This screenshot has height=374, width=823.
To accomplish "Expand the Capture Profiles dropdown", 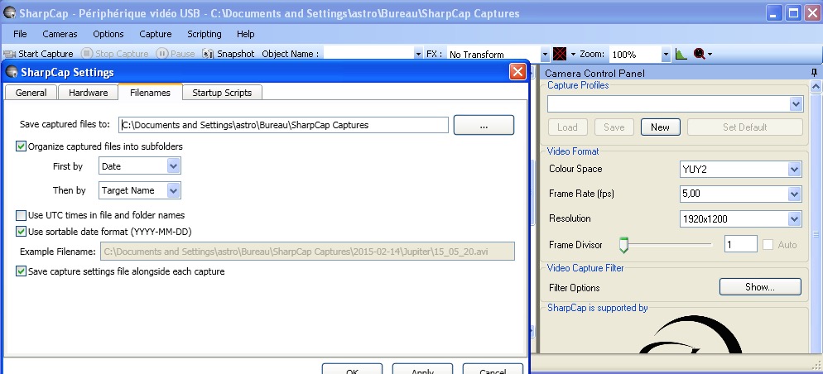I will [796, 104].
